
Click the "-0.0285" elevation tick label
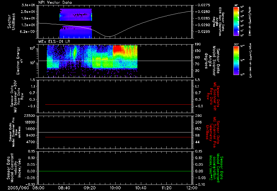203,18
